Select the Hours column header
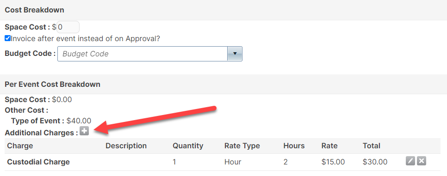The height and width of the screenshot is (176, 447). 294,146
